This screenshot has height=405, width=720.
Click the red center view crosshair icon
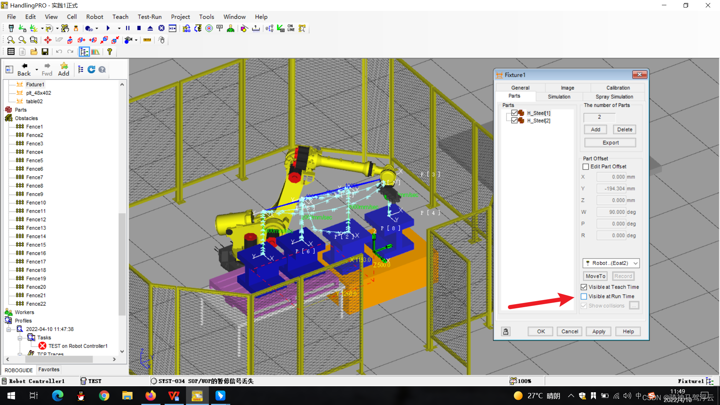click(x=48, y=40)
